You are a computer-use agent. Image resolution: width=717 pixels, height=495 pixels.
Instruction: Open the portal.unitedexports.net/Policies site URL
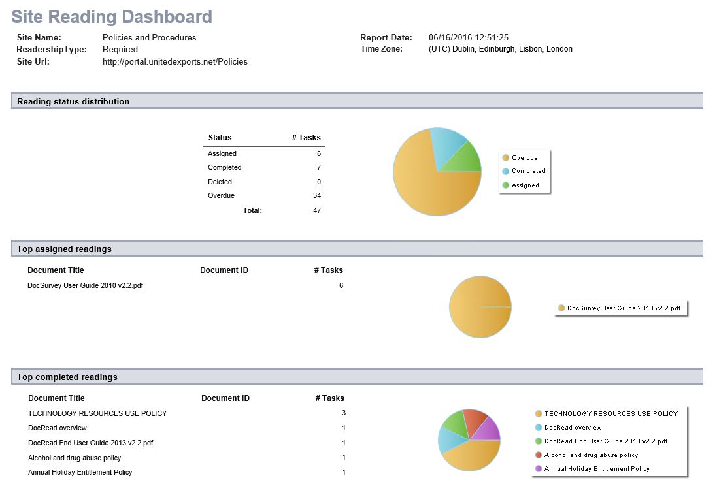[x=175, y=62]
